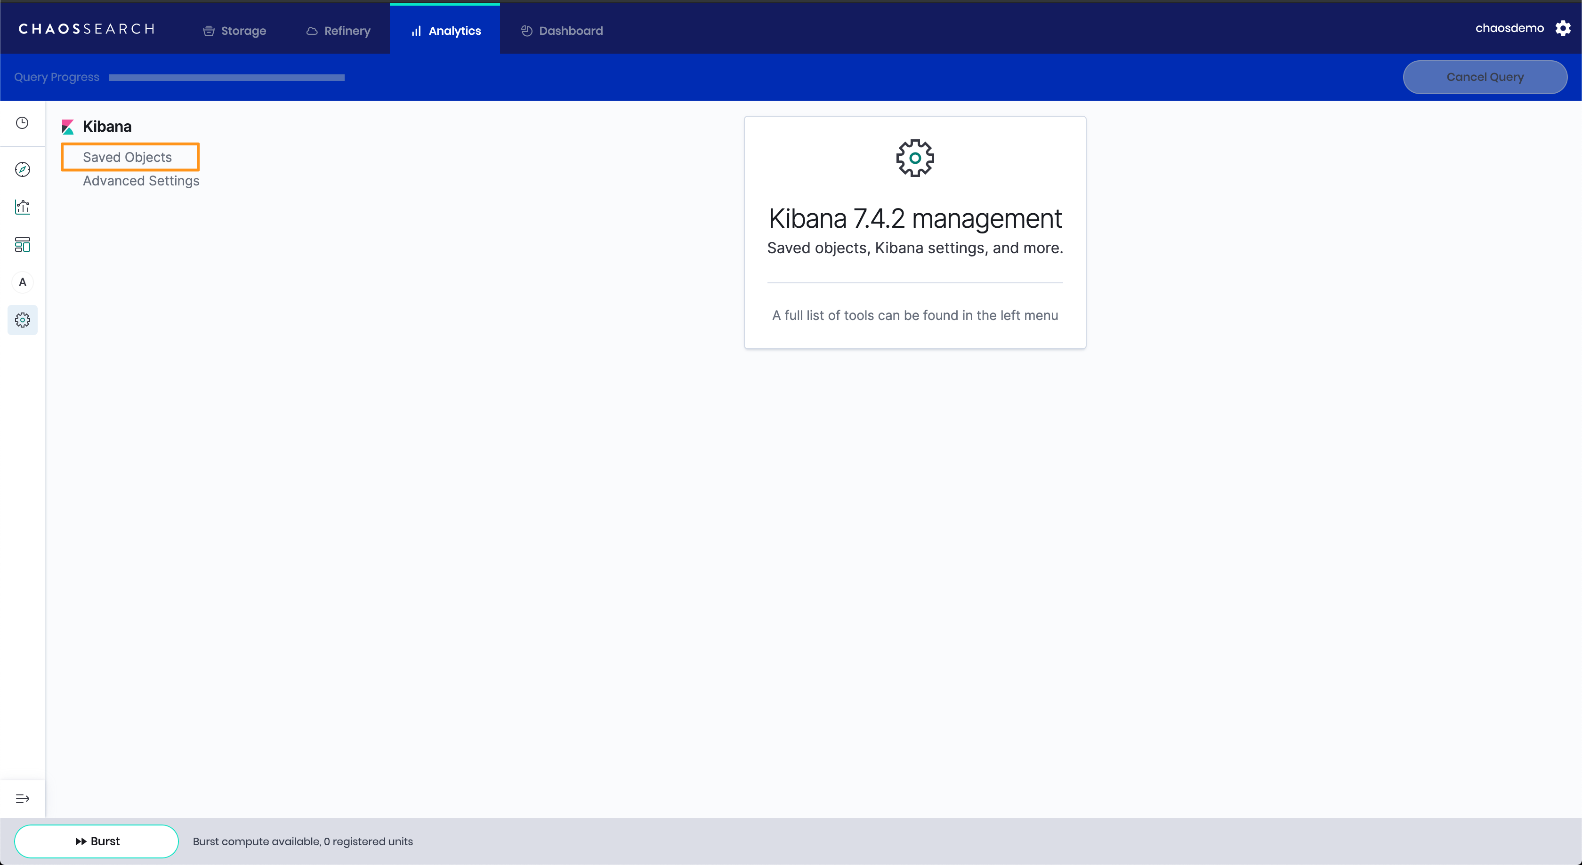Image resolution: width=1582 pixels, height=865 pixels.
Task: Switch to the Refinery tab
Action: tap(338, 31)
